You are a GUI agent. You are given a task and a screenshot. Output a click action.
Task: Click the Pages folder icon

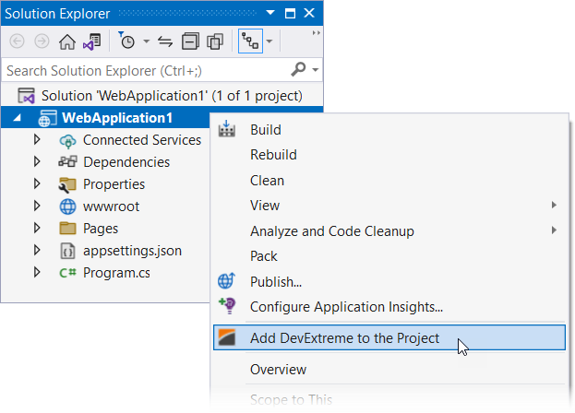pyautogui.click(x=67, y=229)
